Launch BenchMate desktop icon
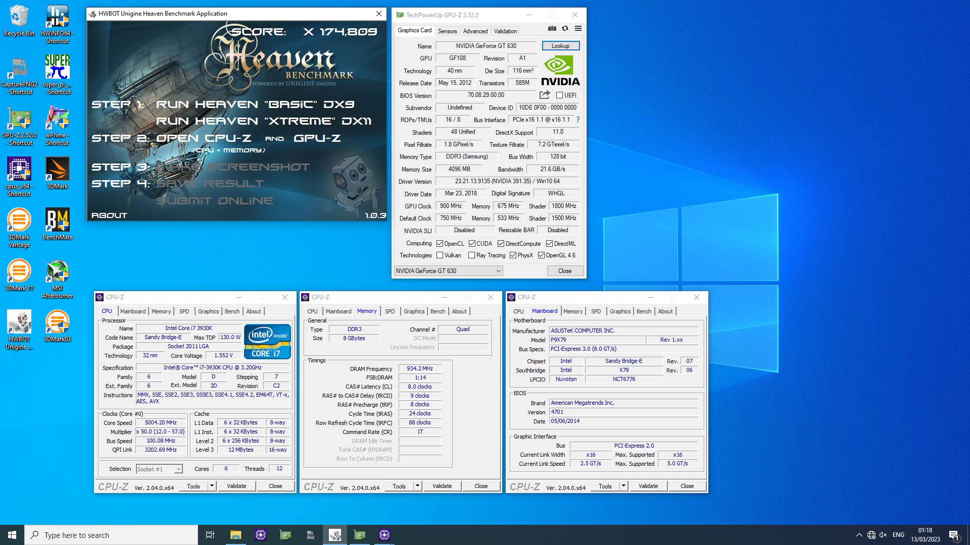The image size is (970, 545). (57, 224)
